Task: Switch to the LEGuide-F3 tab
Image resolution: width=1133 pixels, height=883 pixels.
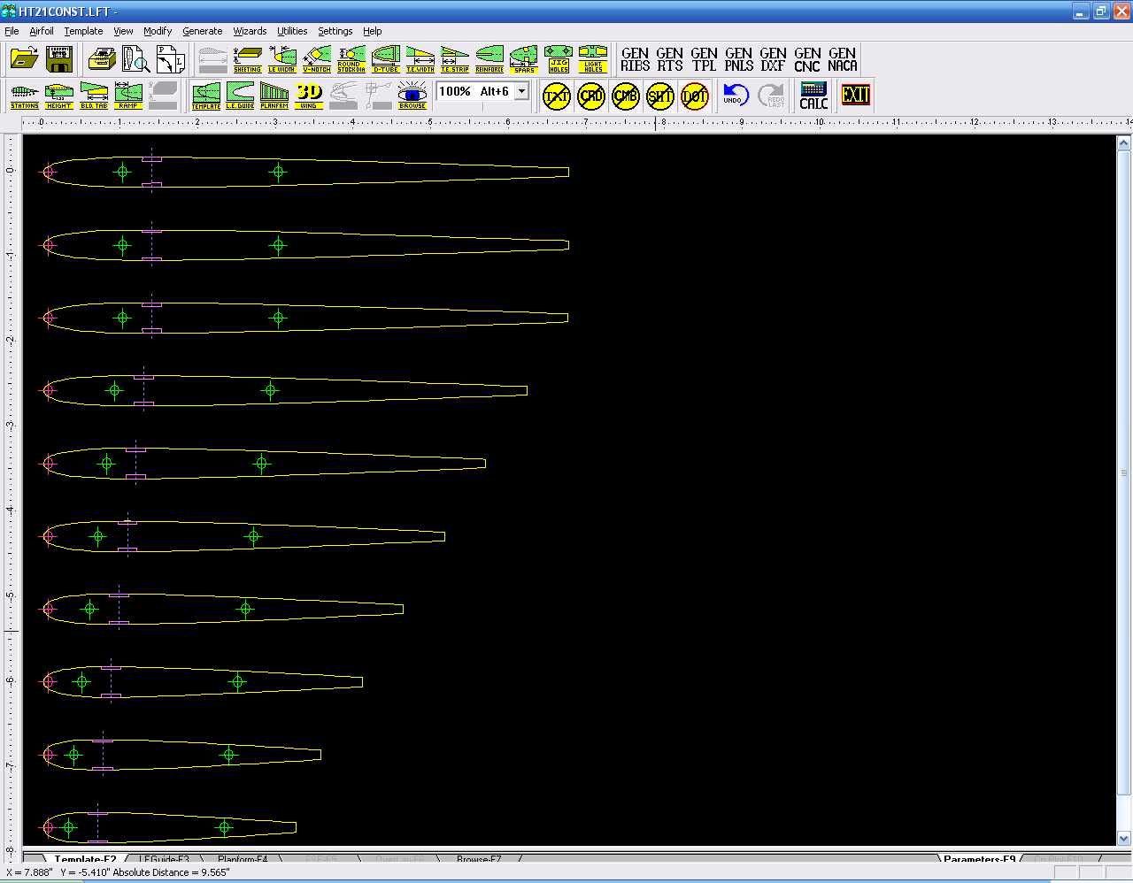Action: (164, 858)
